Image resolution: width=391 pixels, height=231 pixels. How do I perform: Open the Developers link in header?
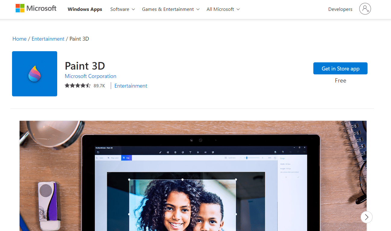340,9
